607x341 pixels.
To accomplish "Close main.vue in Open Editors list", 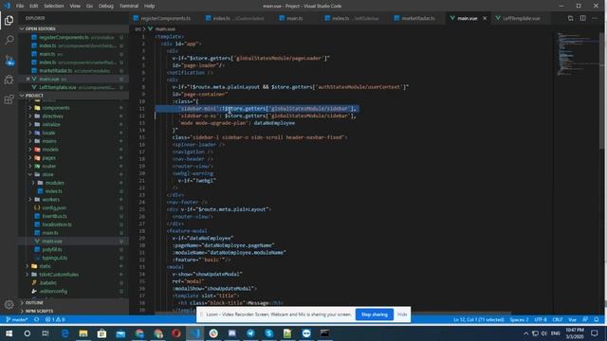I will coord(28,79).
